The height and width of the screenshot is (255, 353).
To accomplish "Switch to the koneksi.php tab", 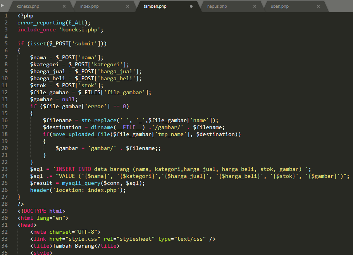I will pos(28,6).
